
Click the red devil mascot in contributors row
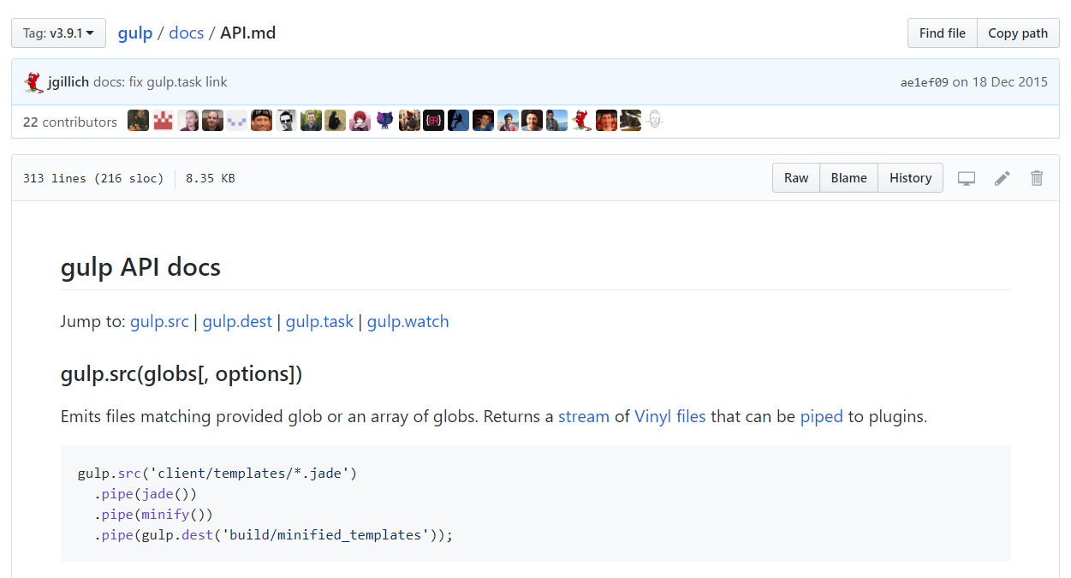click(581, 121)
